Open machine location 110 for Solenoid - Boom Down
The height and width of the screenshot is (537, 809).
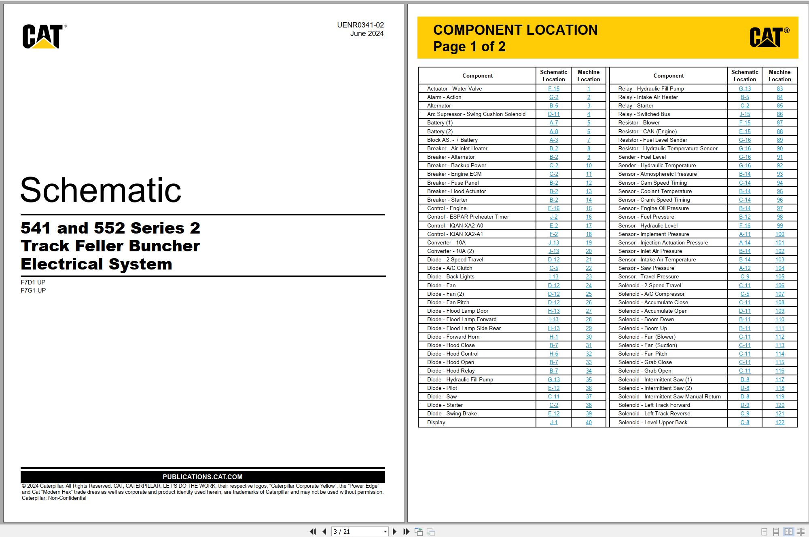tap(779, 320)
